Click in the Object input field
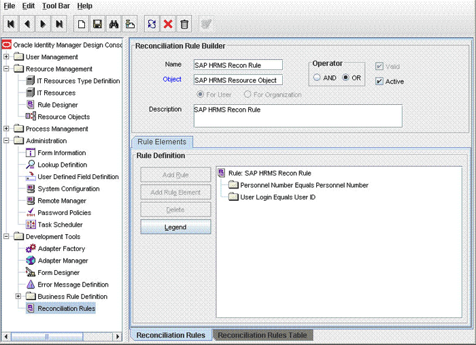This screenshot has width=476, height=345. (238, 80)
